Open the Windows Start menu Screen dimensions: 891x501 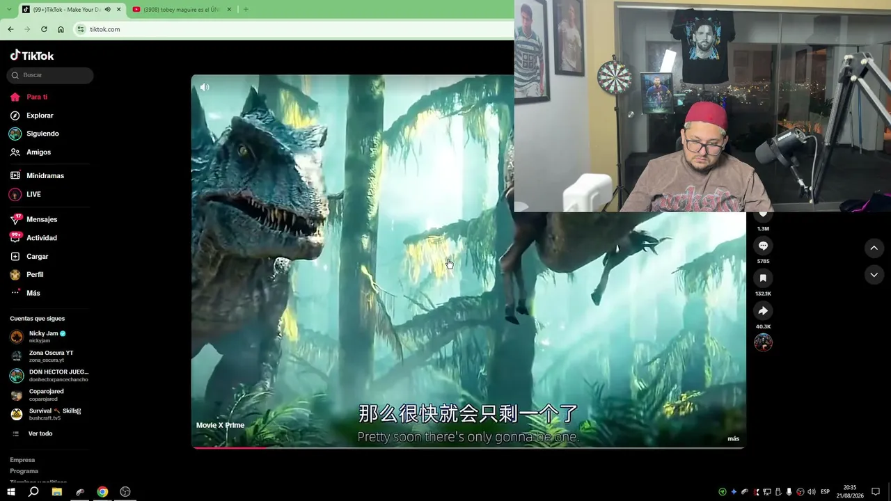[x=11, y=492]
